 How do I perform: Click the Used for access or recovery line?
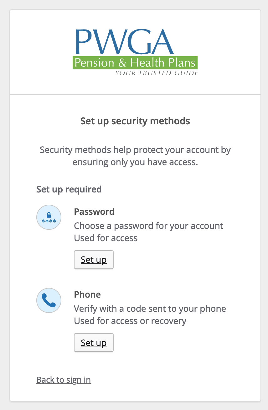tap(130, 321)
